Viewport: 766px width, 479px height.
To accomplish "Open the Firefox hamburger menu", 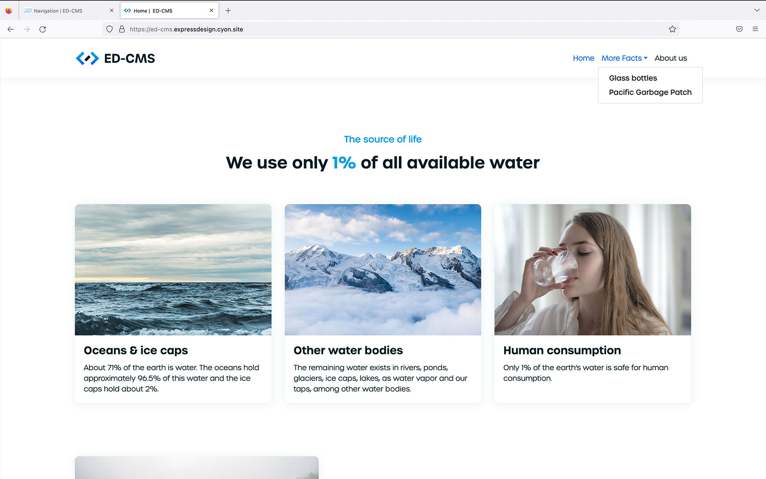I will pos(755,29).
